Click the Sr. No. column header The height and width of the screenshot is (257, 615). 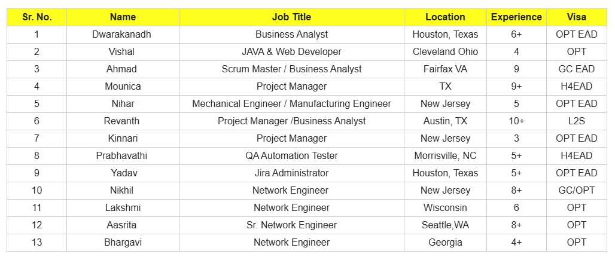36,17
